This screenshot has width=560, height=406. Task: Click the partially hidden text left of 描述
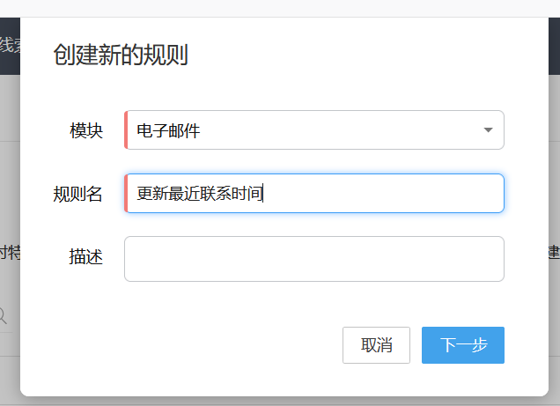(9, 253)
